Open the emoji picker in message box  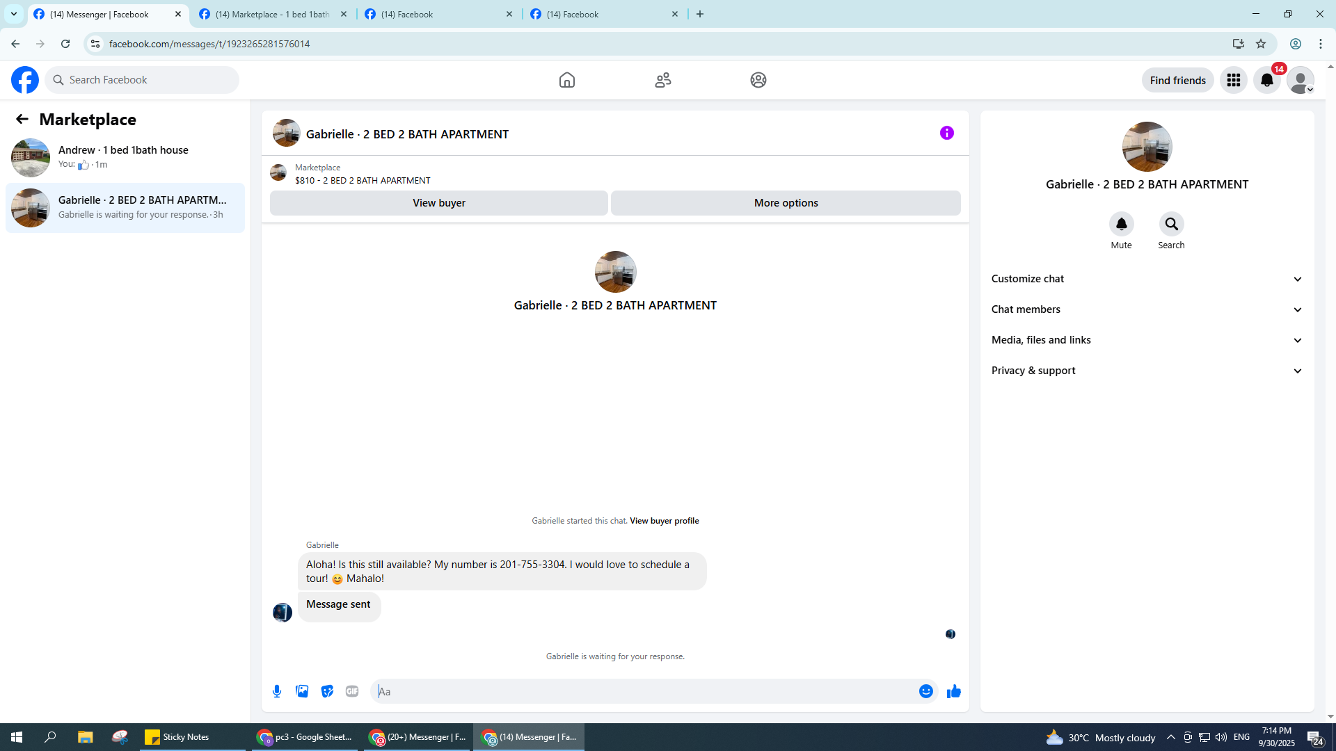[925, 691]
